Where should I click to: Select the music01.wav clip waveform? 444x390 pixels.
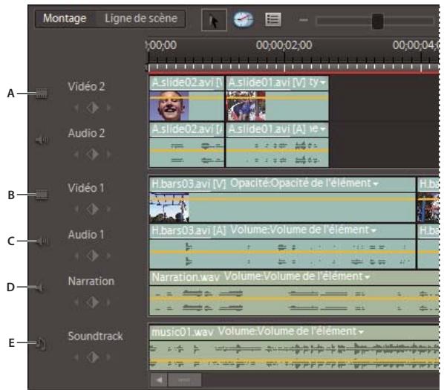[x=294, y=355]
